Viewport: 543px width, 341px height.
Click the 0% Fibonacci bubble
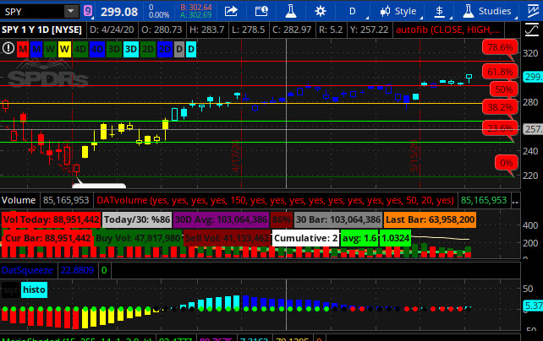pos(507,163)
